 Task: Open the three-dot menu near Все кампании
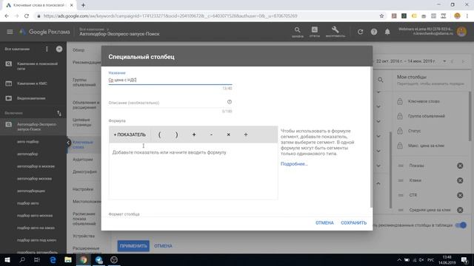pos(47,49)
